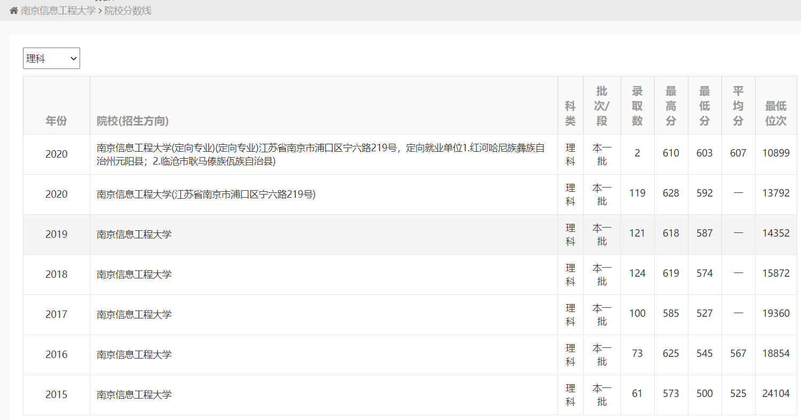
Task: Click admission count 100
Action: (x=637, y=314)
